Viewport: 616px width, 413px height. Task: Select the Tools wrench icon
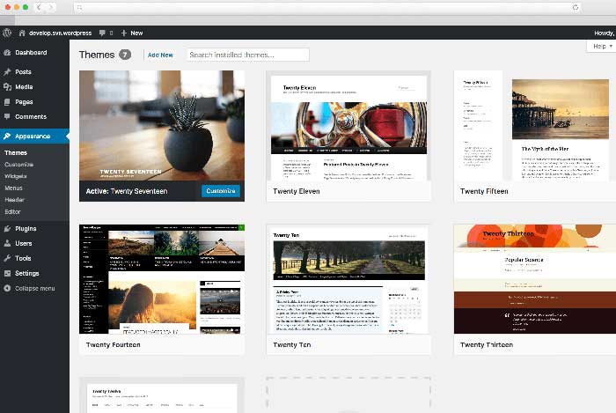(7, 259)
